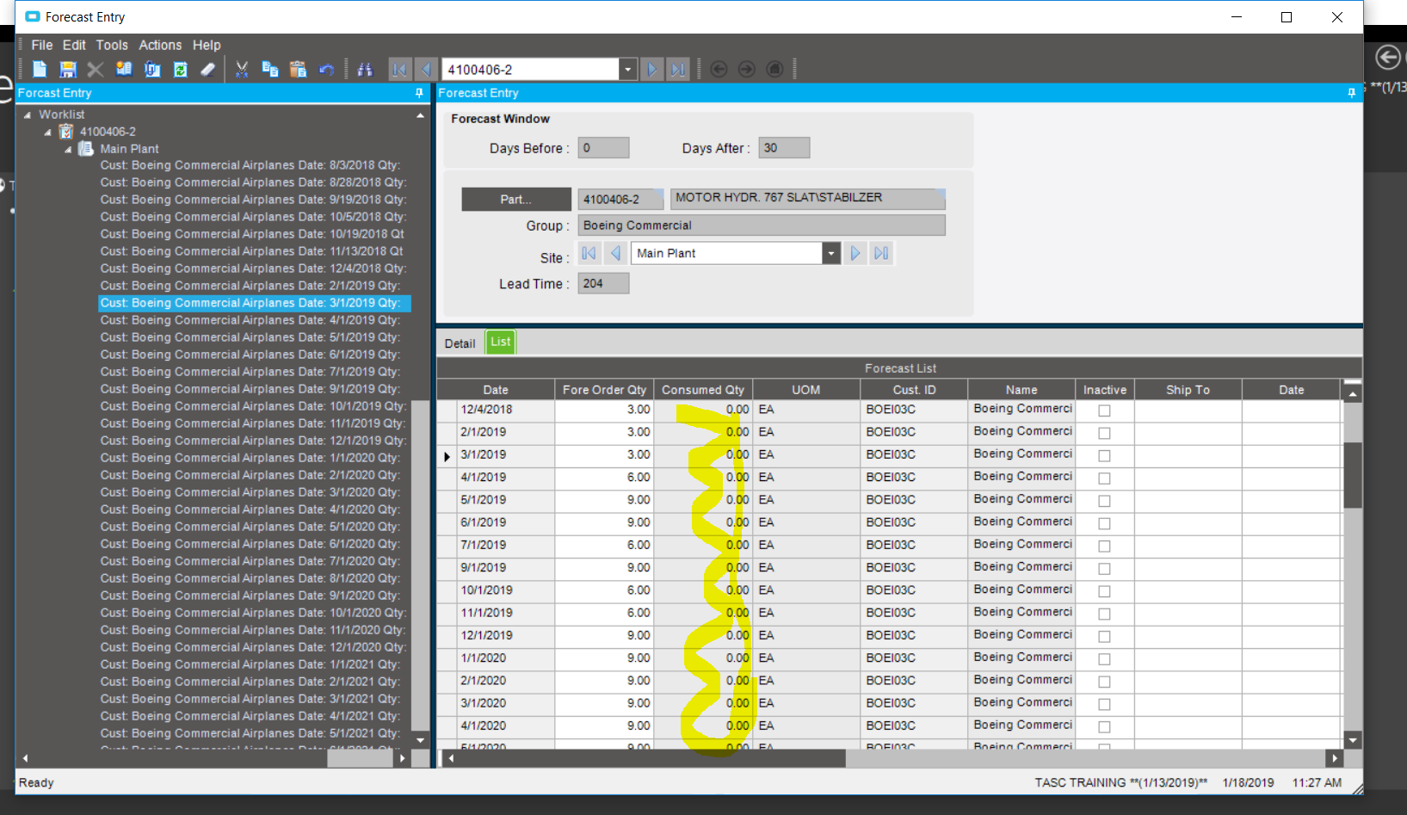
Task: Toggle Inactive checkbox for 3/1/2019 row
Action: coord(1104,455)
